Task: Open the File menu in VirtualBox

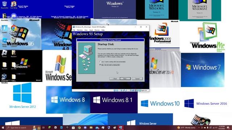Action: click(74, 30)
